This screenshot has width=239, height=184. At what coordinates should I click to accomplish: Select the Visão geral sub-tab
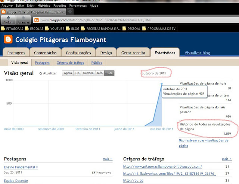(19, 63)
